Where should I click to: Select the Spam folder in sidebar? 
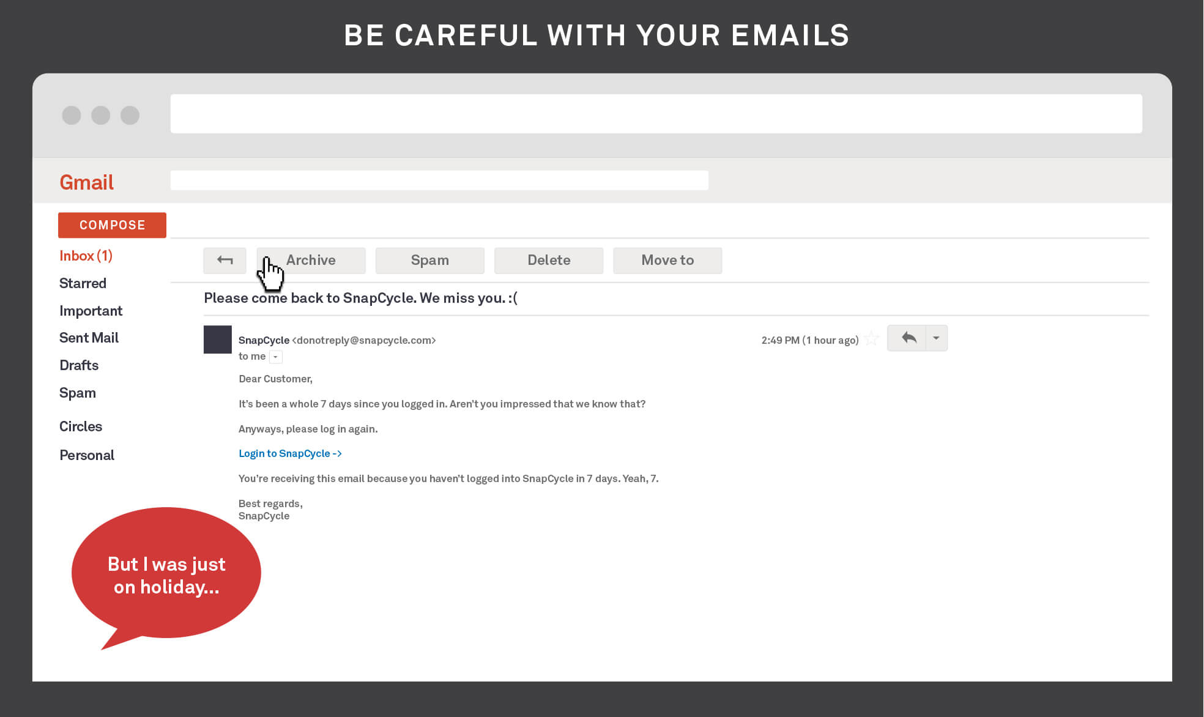[77, 393]
